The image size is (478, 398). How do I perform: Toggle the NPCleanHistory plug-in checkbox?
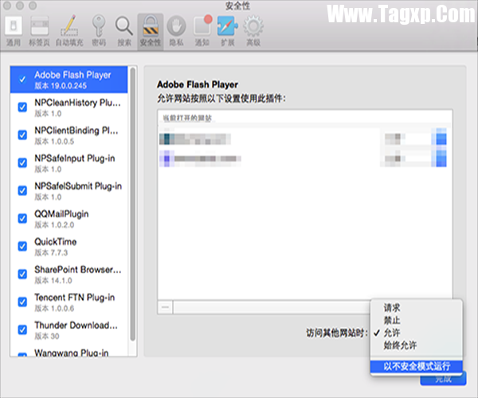click(22, 107)
